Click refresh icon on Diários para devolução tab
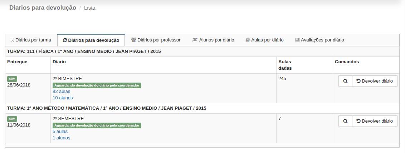The width and height of the screenshot is (405, 153). (65, 40)
